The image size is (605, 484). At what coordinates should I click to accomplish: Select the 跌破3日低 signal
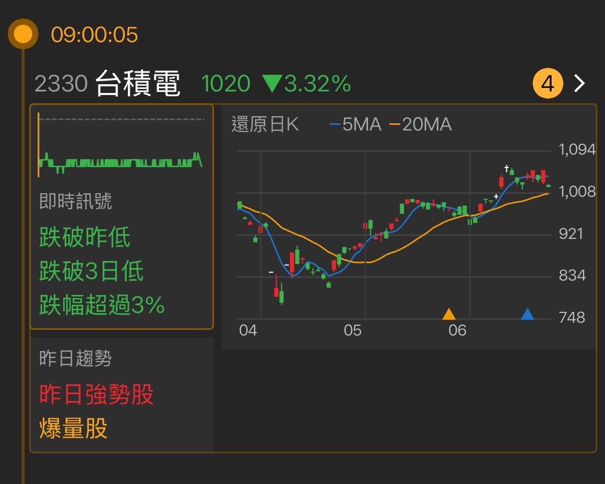(x=91, y=270)
